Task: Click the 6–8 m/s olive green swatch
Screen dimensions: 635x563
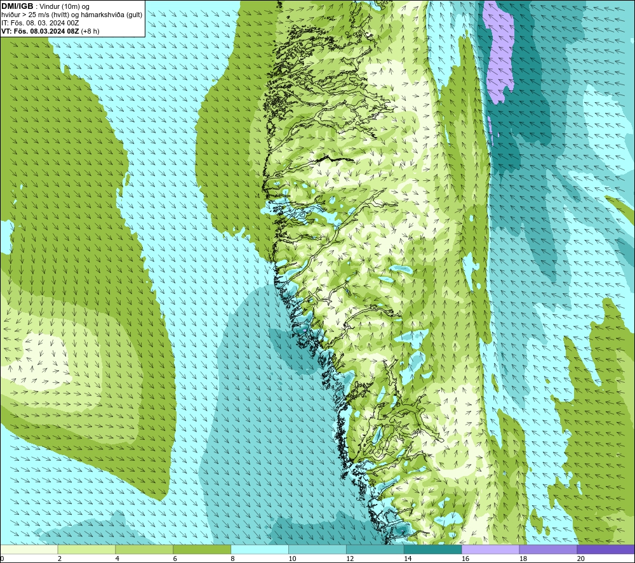Action: [202, 549]
